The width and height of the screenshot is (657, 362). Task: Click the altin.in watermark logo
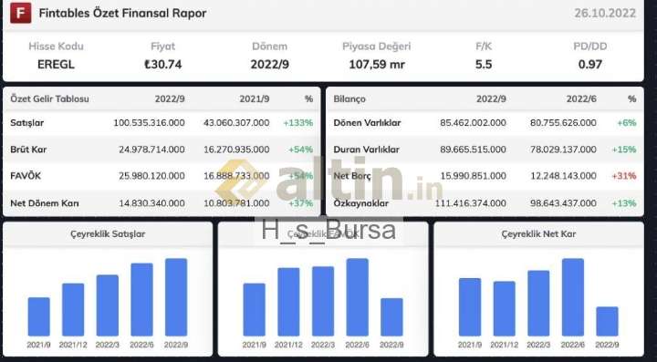328,181
